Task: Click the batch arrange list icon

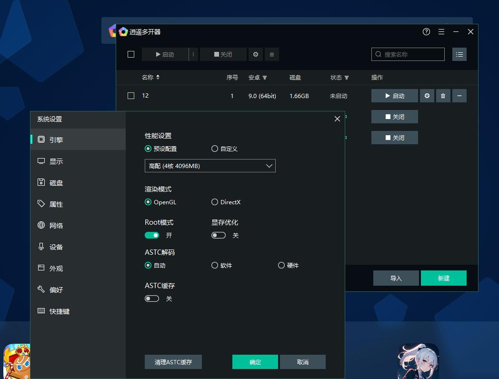Action: click(x=272, y=54)
